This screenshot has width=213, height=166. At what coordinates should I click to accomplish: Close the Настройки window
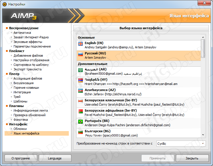coord(204,3)
